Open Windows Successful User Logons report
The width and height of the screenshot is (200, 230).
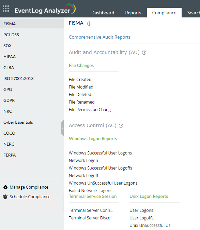click(x=100, y=153)
